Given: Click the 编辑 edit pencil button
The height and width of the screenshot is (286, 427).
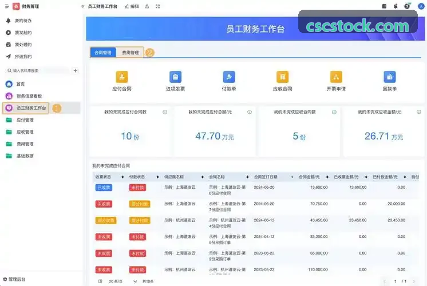Looking at the screenshot, I should (132, 6).
